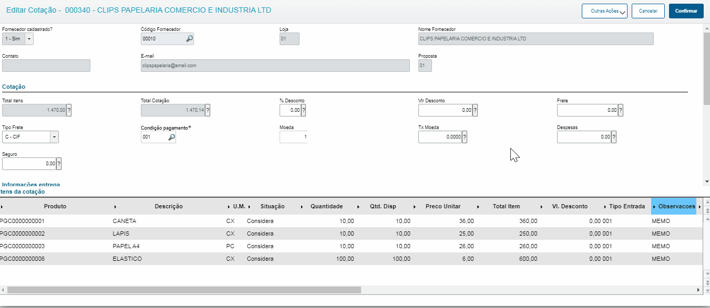Viewport: 710px width, 308px height.
Task: Click help icon next to Frete
Action: tap(621, 110)
